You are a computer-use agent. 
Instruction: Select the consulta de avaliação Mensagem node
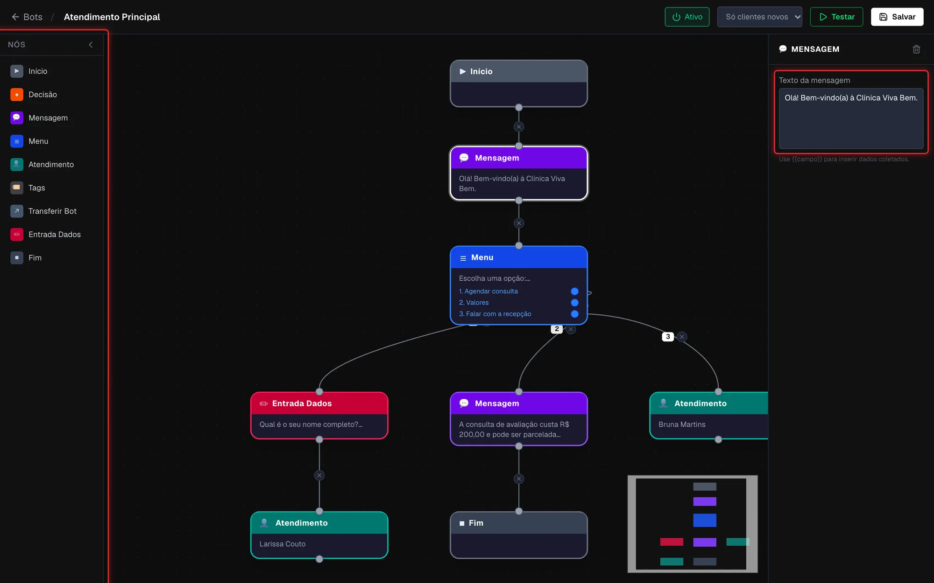pos(519,419)
